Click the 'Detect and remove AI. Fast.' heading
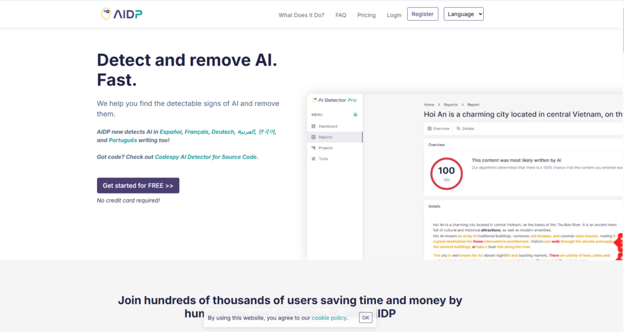 (187, 70)
